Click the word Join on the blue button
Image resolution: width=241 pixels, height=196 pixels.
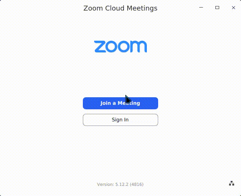pyautogui.click(x=105, y=103)
